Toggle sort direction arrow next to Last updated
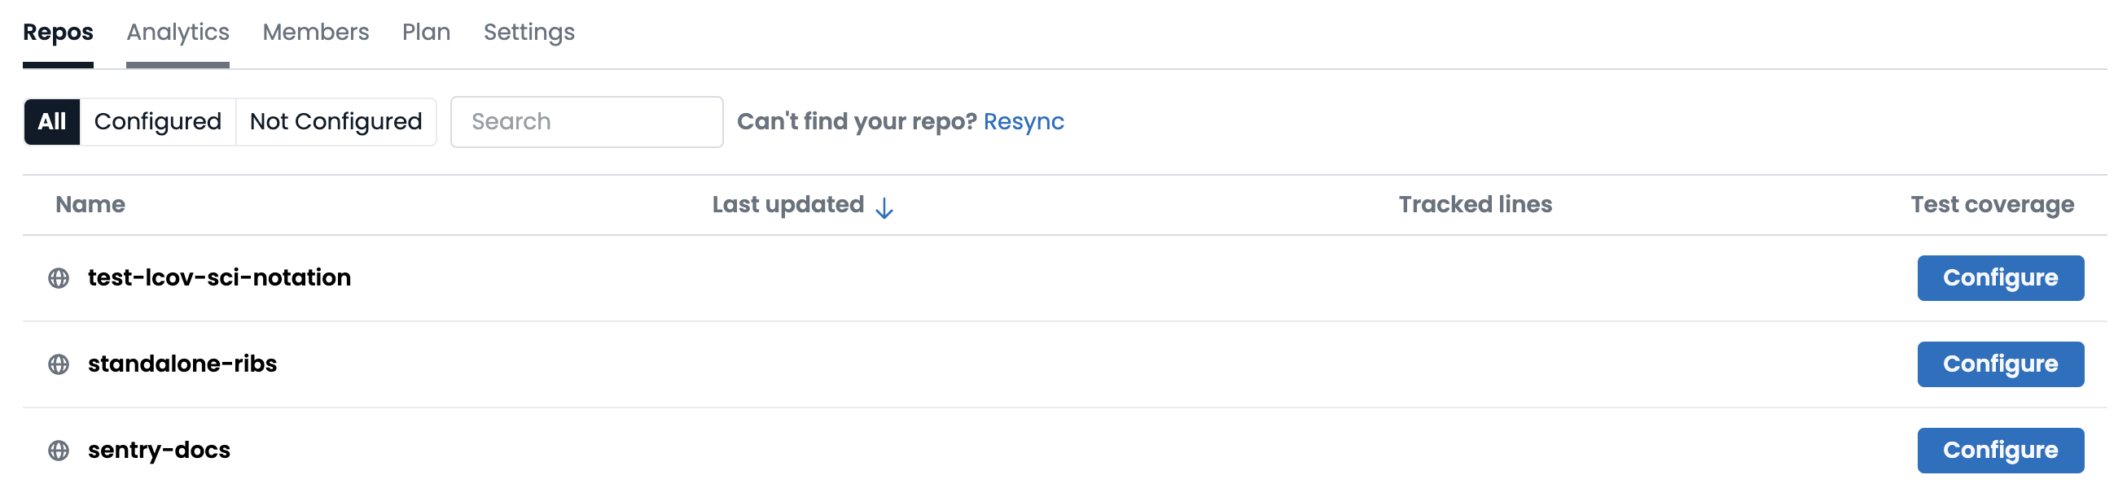The width and height of the screenshot is (2127, 488). pyautogui.click(x=884, y=207)
